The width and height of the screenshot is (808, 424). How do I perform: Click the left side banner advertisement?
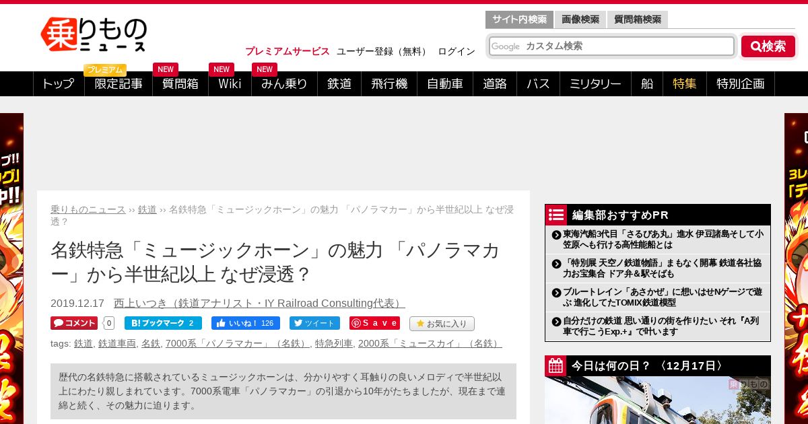pos(11,269)
